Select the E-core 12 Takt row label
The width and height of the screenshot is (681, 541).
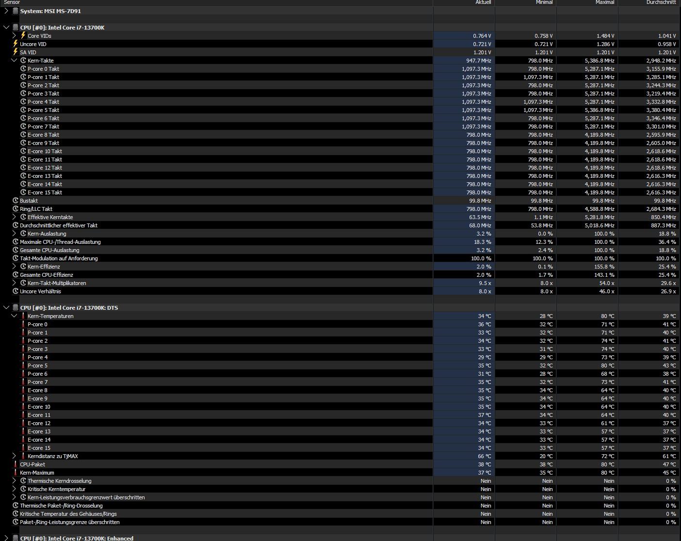point(45,168)
